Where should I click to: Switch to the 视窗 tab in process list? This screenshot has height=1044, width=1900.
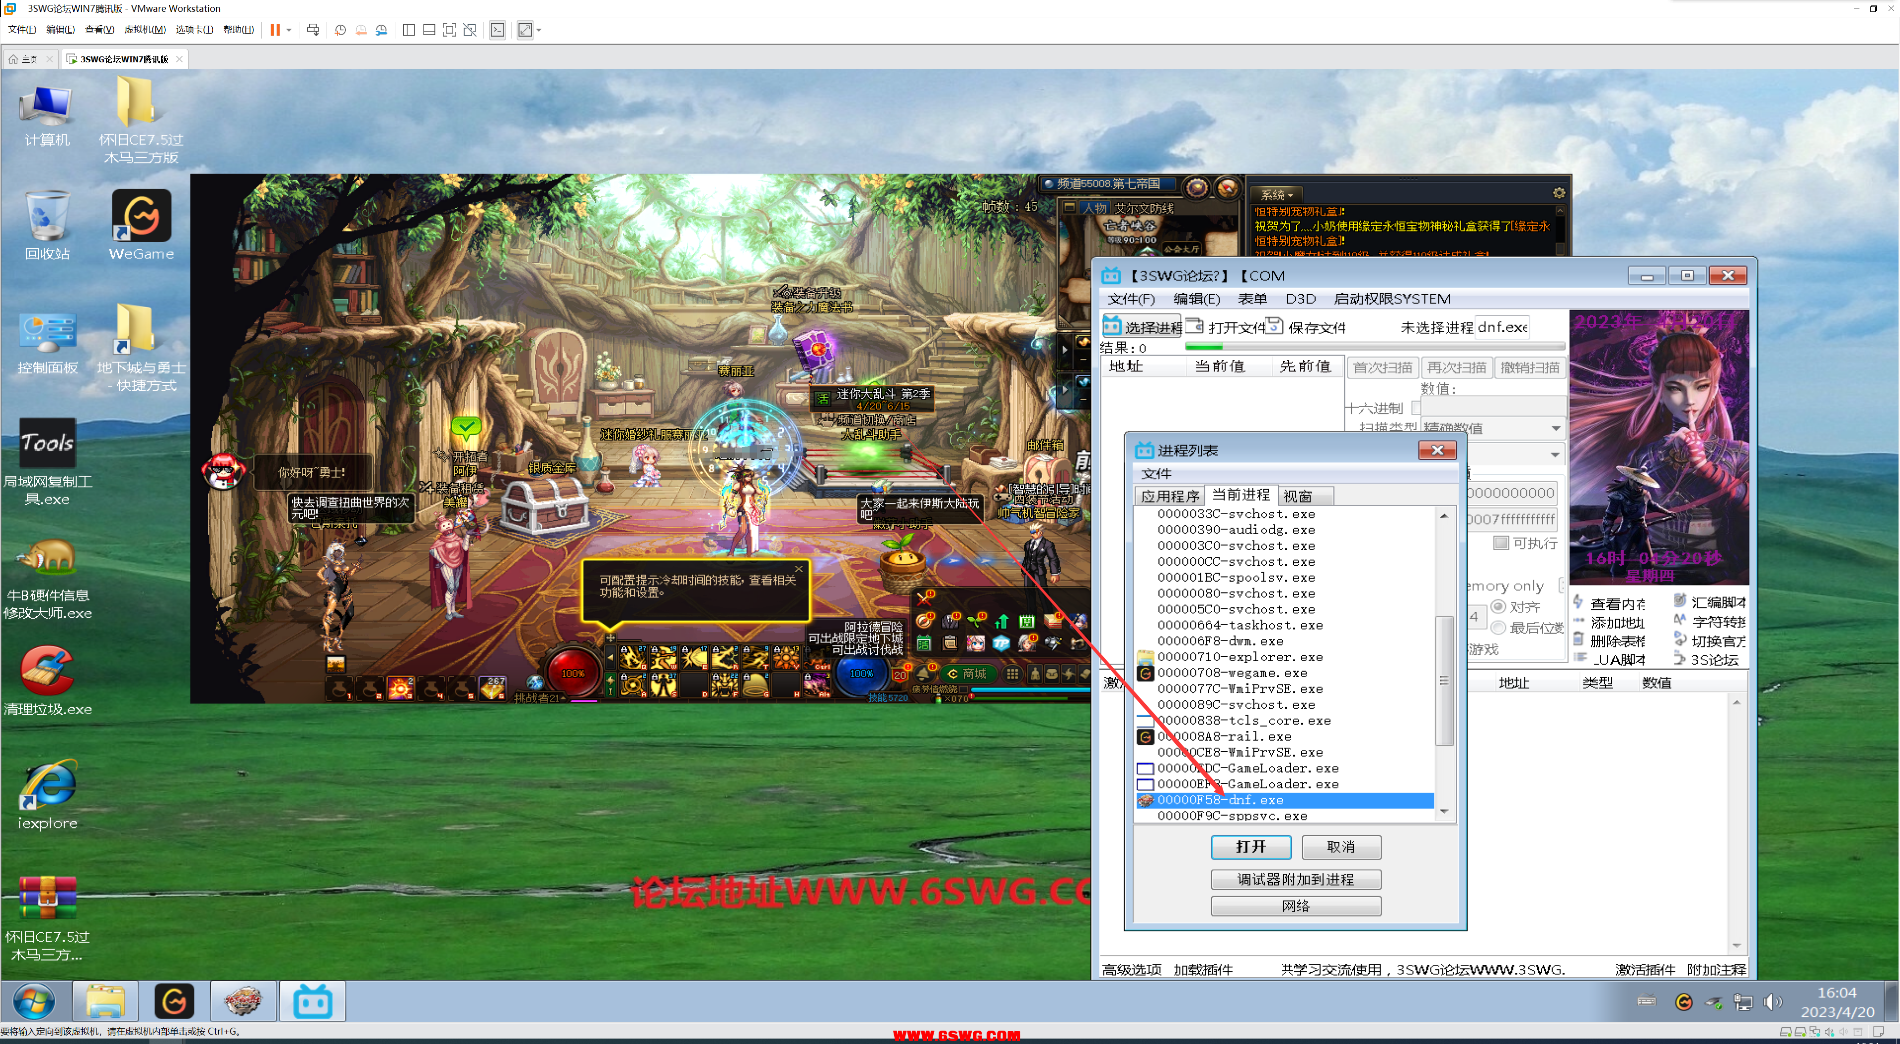point(1306,496)
